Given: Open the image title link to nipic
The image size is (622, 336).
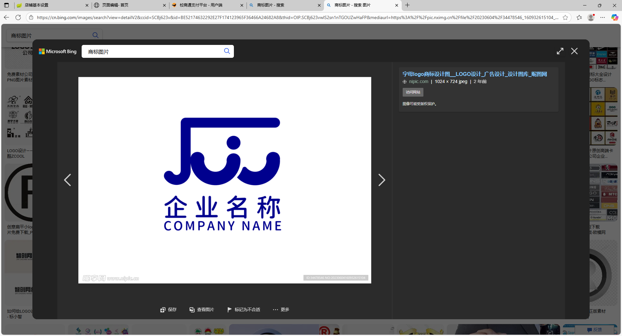Looking at the screenshot, I should (x=474, y=74).
